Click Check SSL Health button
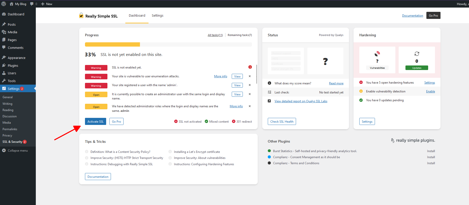469x205 pixels. pyautogui.click(x=282, y=121)
